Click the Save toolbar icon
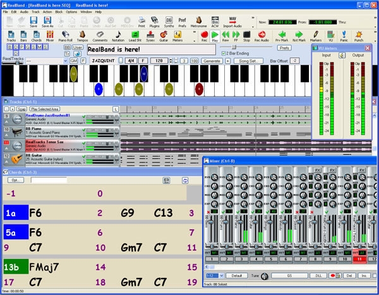The image size is (379, 295). tap(33, 21)
